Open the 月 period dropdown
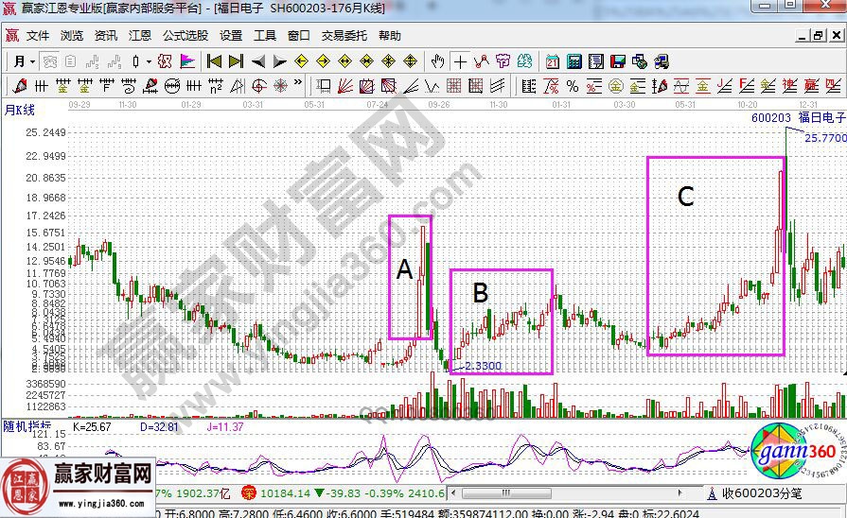This screenshot has height=518, width=847. click(25, 61)
